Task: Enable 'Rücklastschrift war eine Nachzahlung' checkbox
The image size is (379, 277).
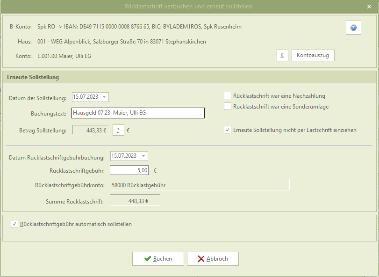Action: (x=228, y=95)
